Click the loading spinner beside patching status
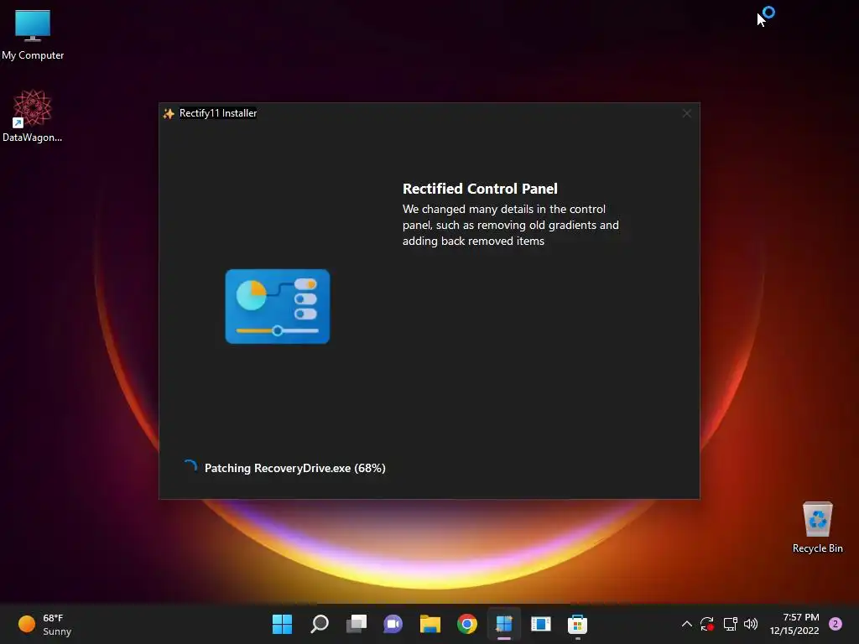 (190, 466)
